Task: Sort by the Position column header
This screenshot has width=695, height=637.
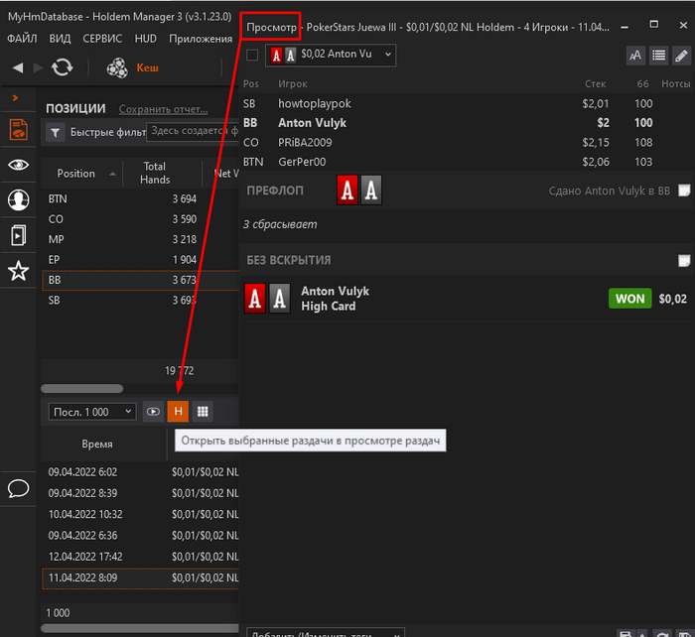Action: coord(81,174)
